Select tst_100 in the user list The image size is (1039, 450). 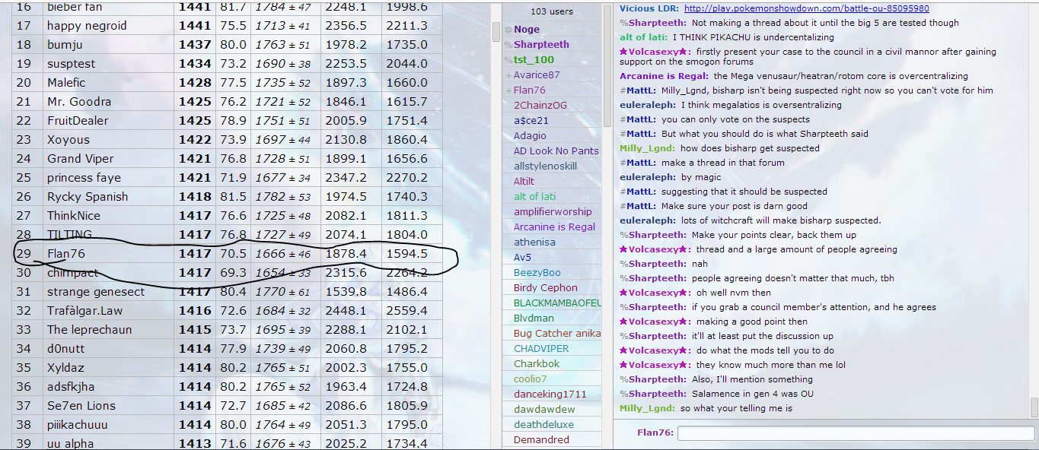click(x=534, y=60)
